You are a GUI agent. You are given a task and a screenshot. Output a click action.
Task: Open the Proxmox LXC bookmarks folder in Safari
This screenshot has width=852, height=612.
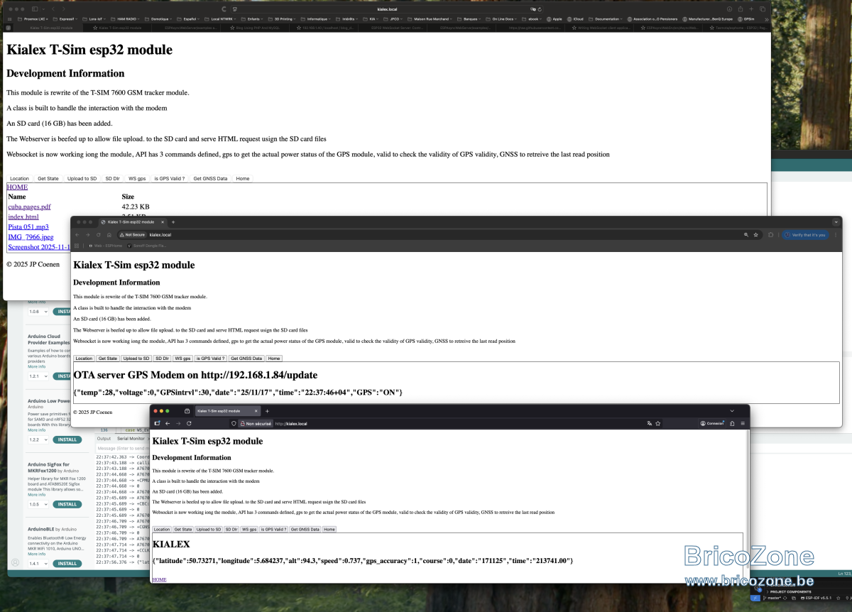[33, 19]
